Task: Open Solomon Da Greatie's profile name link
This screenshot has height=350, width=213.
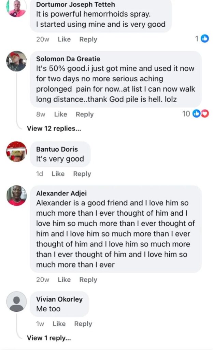Action: click(68, 59)
